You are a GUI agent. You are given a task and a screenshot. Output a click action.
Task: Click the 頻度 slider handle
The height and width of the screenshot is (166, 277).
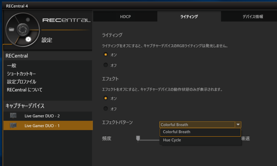[138, 138]
